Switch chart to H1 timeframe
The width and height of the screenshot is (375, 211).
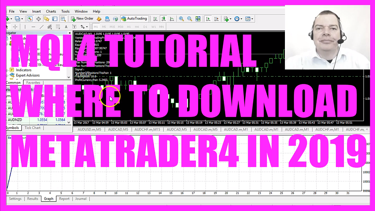coord(129,27)
